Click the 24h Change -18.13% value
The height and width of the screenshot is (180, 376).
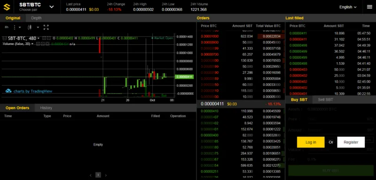(114, 9)
